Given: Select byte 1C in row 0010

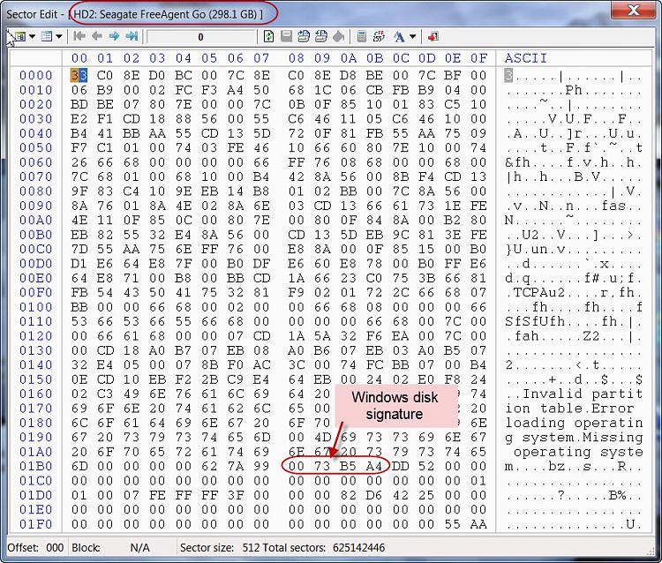Looking at the screenshot, I should [x=322, y=90].
